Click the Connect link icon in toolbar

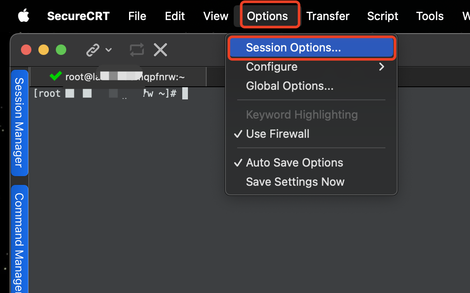pos(92,50)
